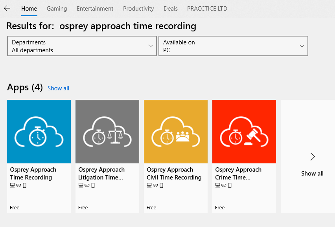Click the Apps (4) section heading

(x=25, y=88)
